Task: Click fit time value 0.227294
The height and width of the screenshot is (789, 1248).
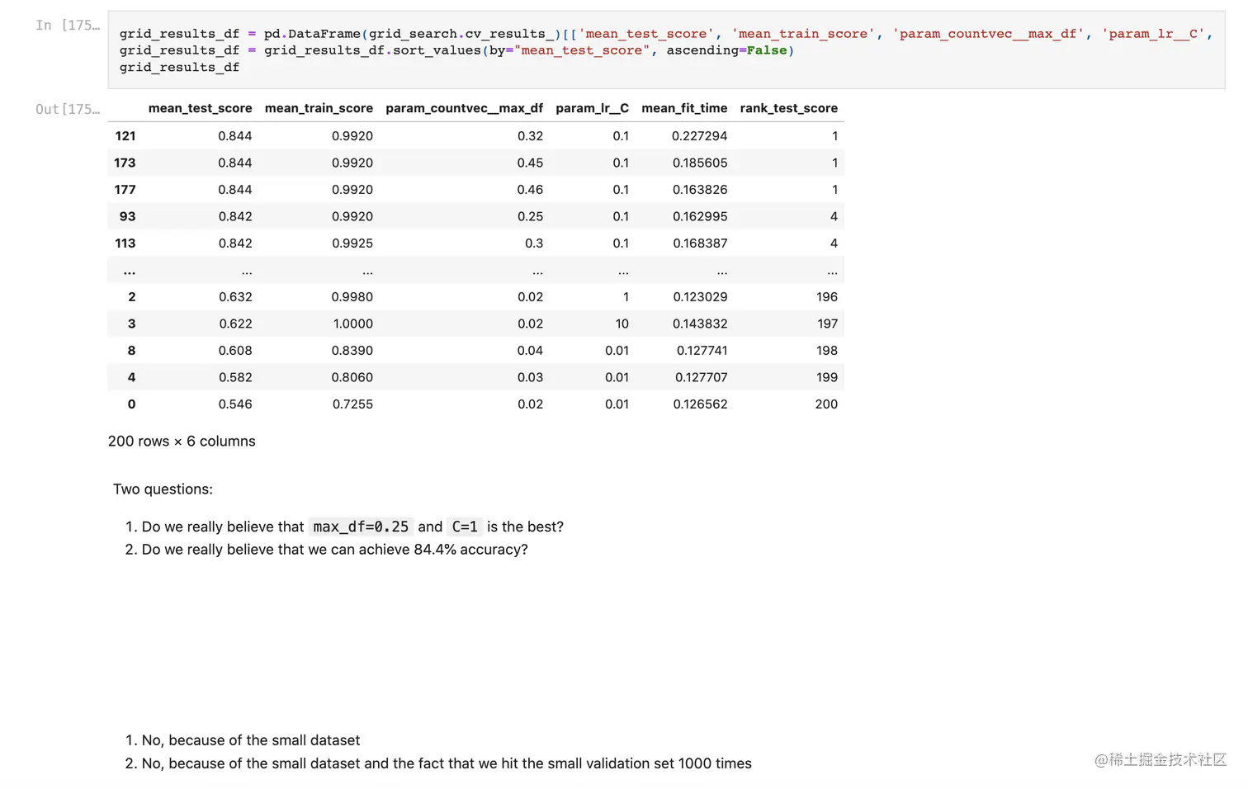Action: 699,136
